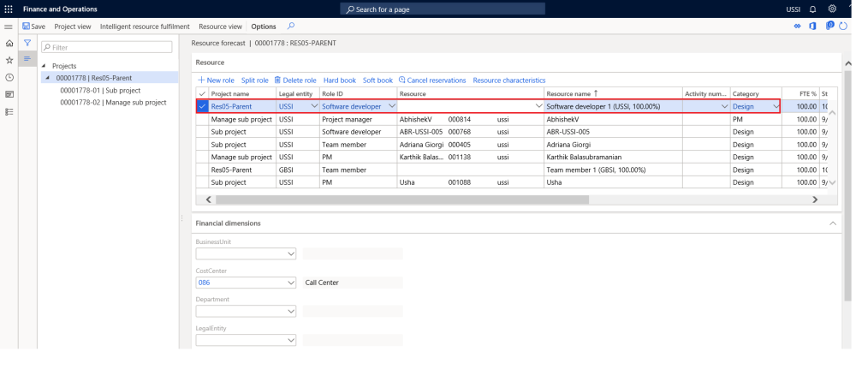Click the notification bell icon

tap(812, 9)
